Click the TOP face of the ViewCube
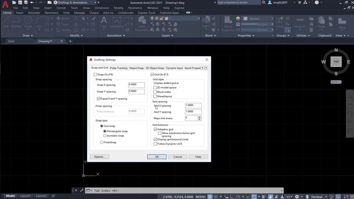 pos(336,62)
